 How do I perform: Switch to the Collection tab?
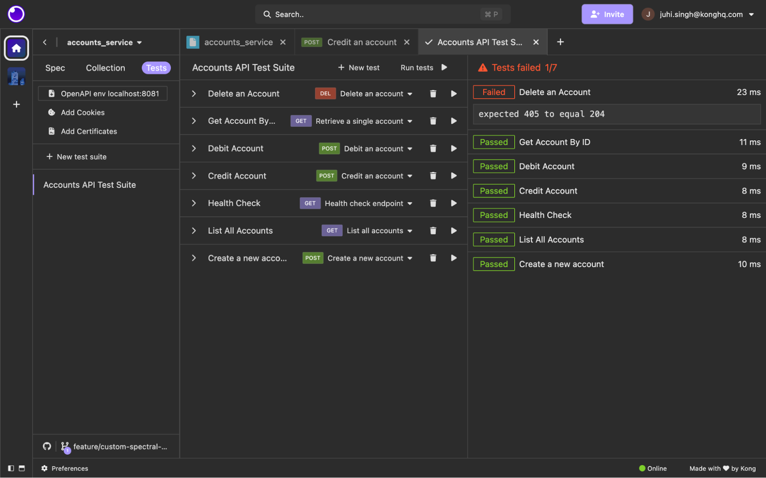(105, 68)
